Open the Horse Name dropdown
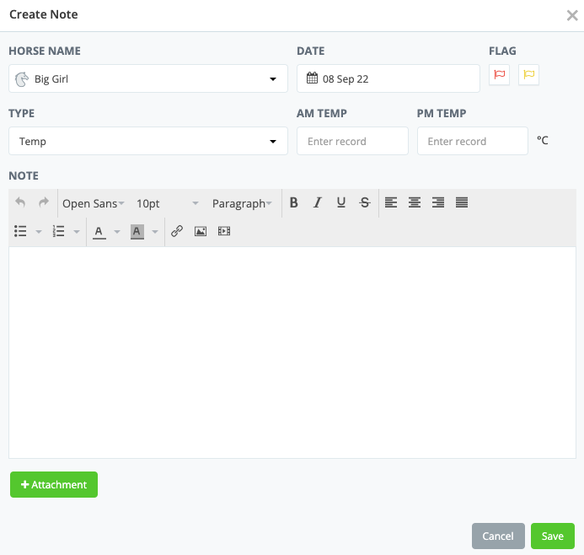 [148, 79]
